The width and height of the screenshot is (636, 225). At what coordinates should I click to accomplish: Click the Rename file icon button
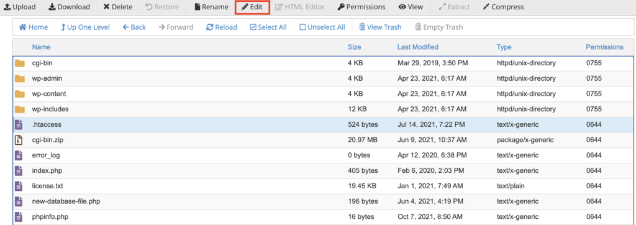pyautogui.click(x=211, y=7)
